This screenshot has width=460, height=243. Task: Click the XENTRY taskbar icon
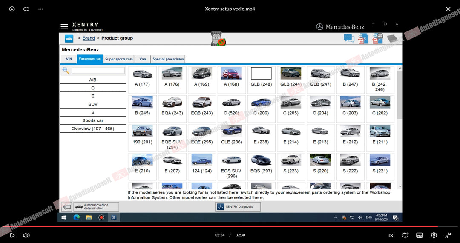(x=114, y=217)
